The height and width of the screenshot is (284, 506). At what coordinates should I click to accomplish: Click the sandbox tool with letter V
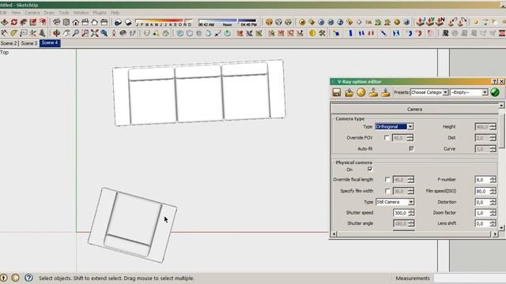[x=430, y=21]
